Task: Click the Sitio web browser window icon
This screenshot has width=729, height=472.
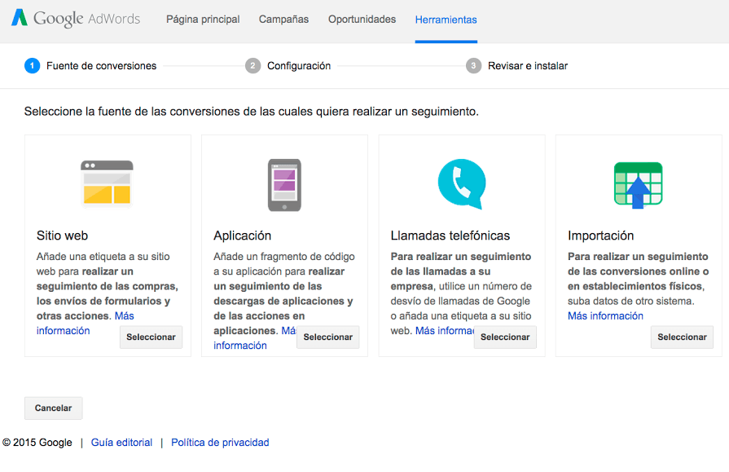Action: 107,183
